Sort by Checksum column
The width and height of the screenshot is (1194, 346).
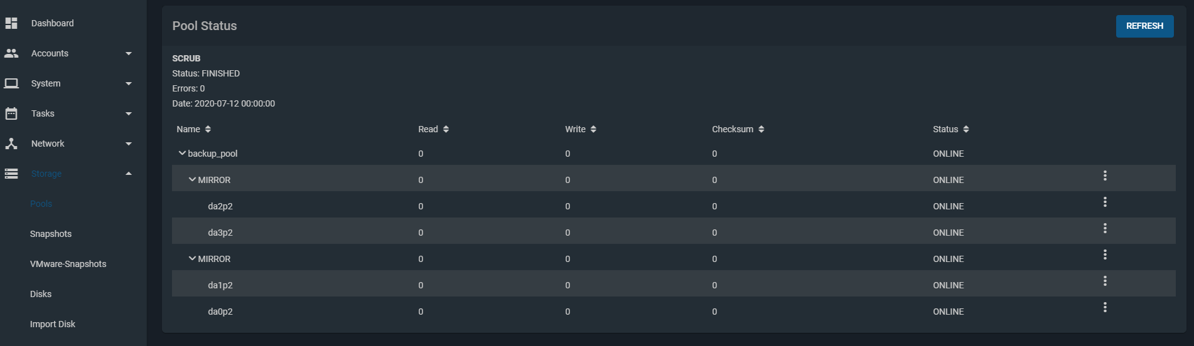tap(738, 129)
